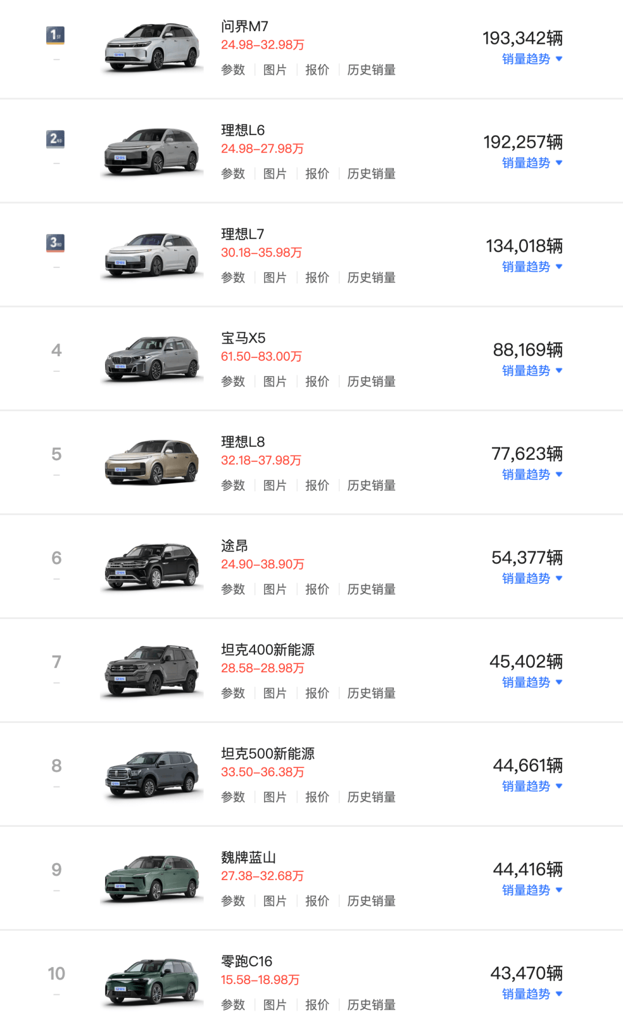The image size is (623, 1029).
Task: Click the third-place rank badge icon
Action: pos(55,243)
